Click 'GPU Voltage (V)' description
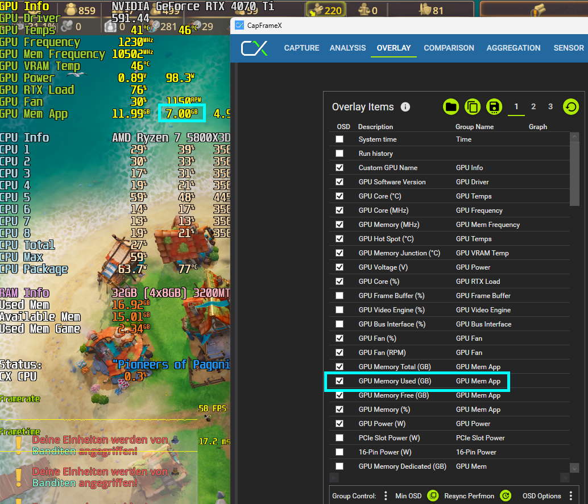 pos(383,267)
